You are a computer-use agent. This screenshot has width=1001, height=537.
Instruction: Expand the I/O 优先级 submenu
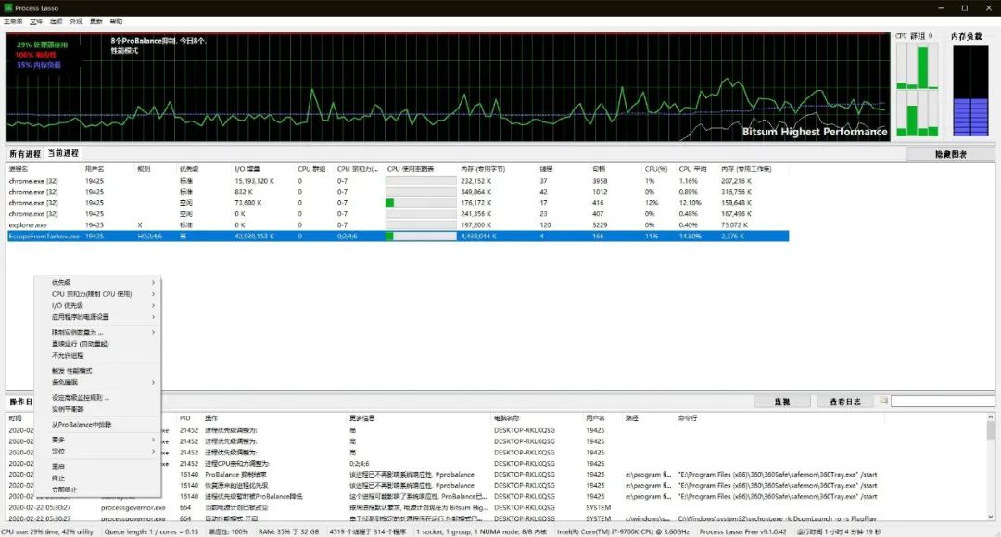[97, 306]
